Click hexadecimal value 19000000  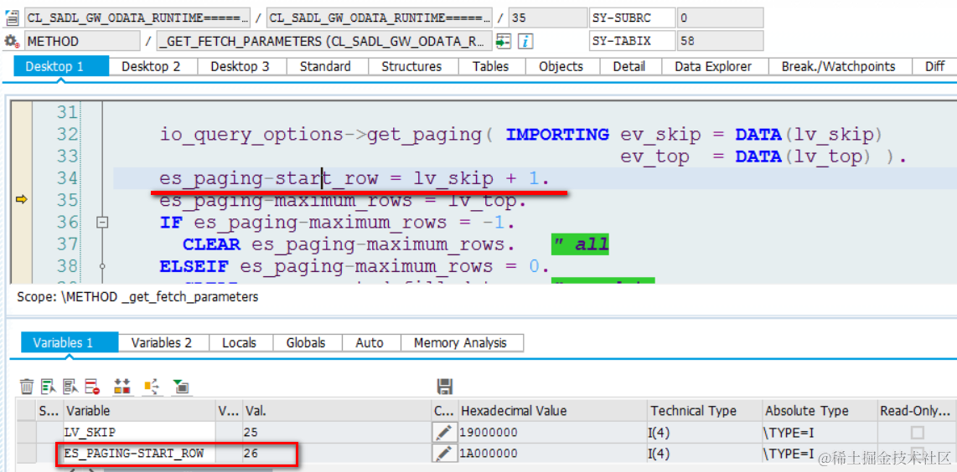(551, 433)
